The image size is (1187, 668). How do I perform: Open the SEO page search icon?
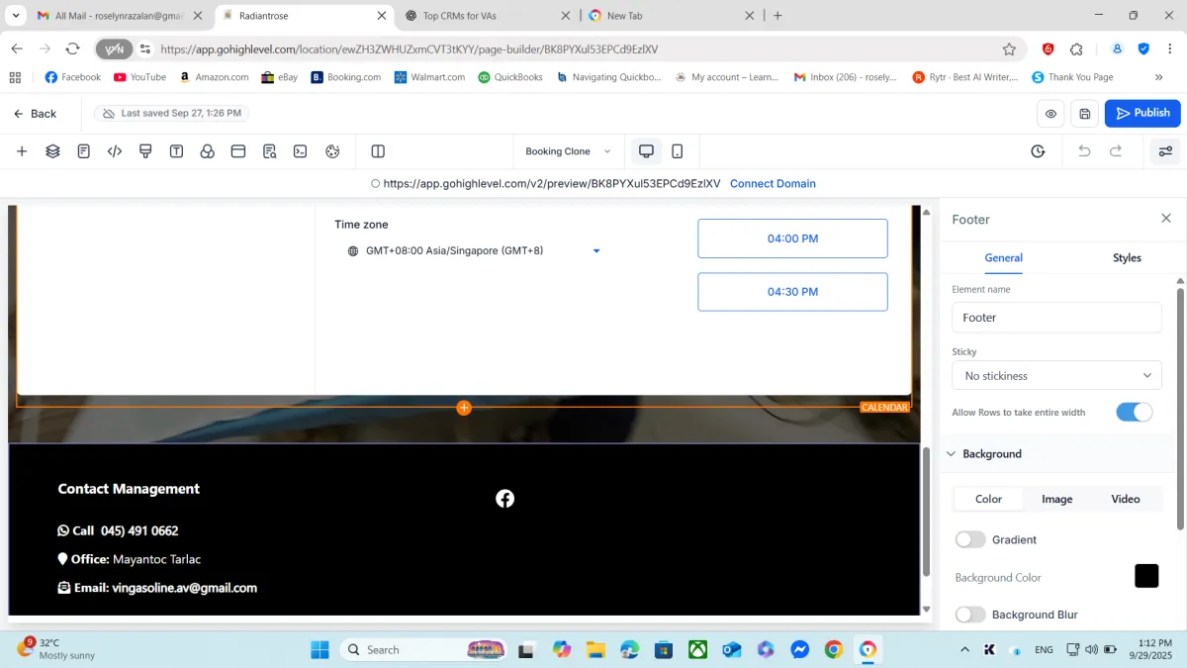click(269, 151)
